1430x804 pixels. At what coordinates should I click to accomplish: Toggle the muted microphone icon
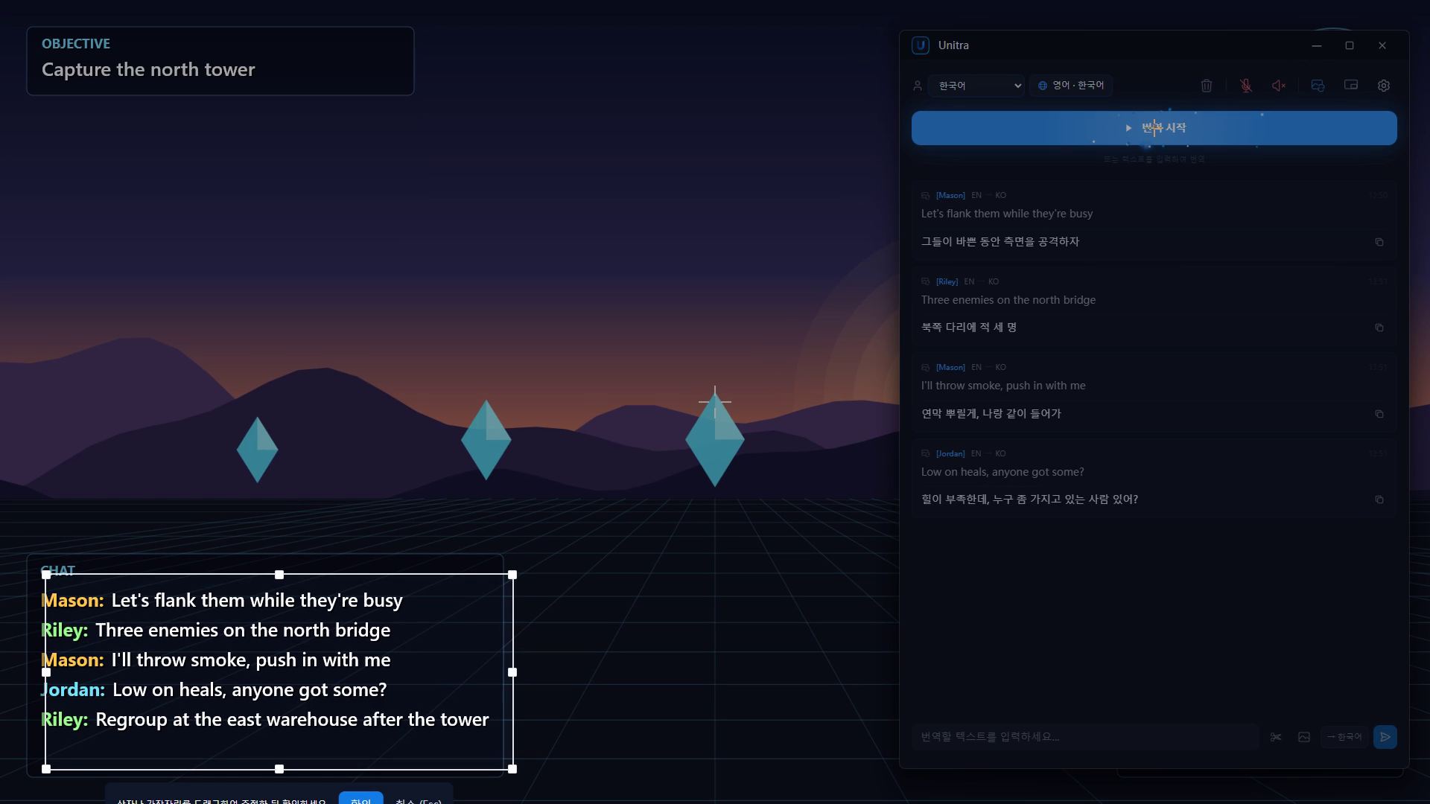[x=1246, y=86]
